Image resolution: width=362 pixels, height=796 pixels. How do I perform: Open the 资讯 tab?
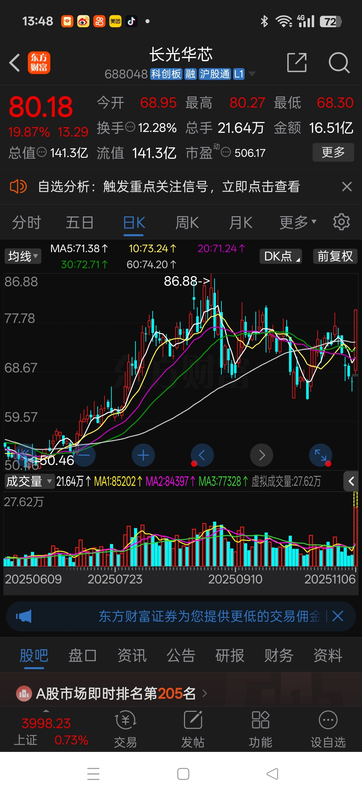tap(132, 655)
